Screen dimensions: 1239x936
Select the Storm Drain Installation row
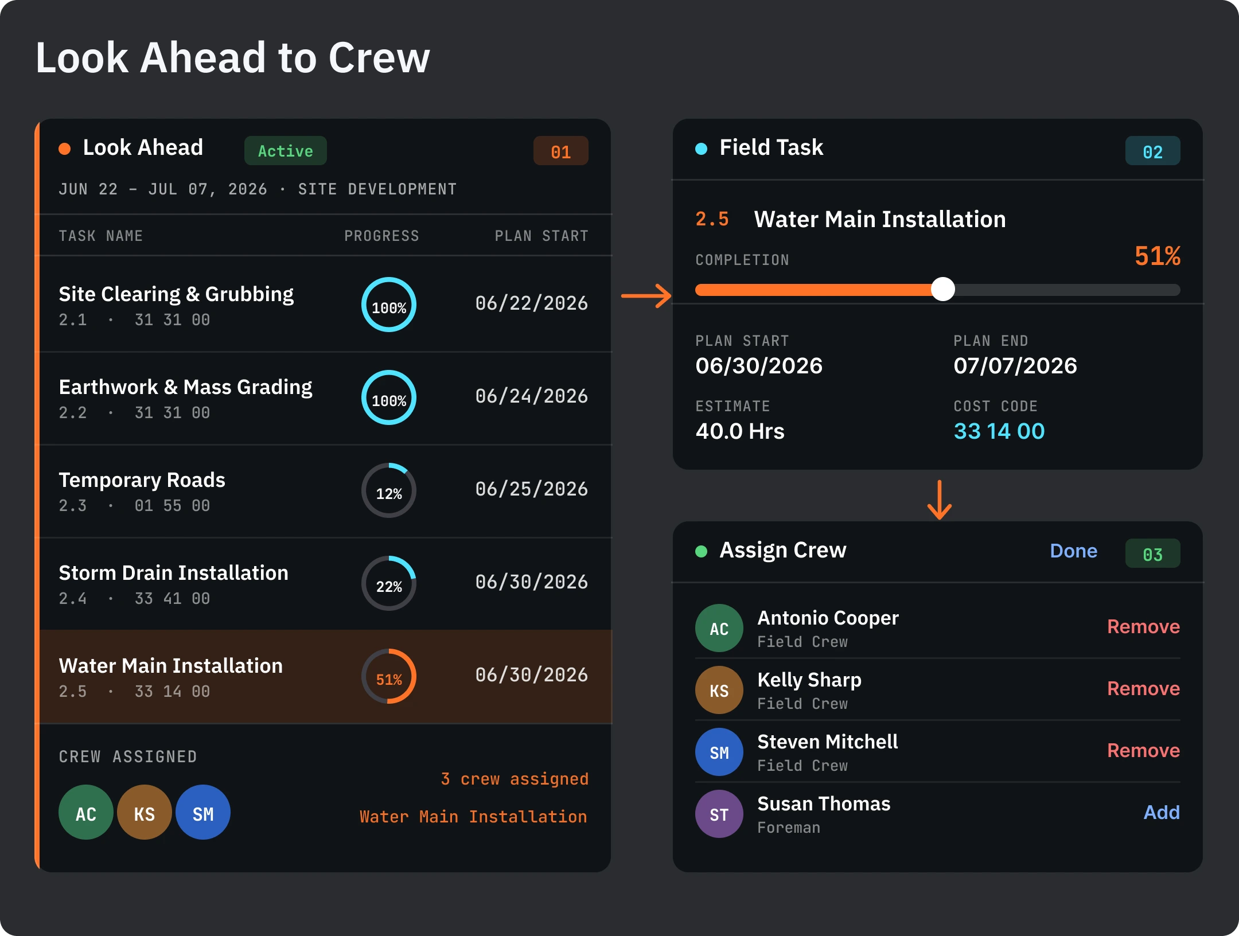[x=325, y=583]
